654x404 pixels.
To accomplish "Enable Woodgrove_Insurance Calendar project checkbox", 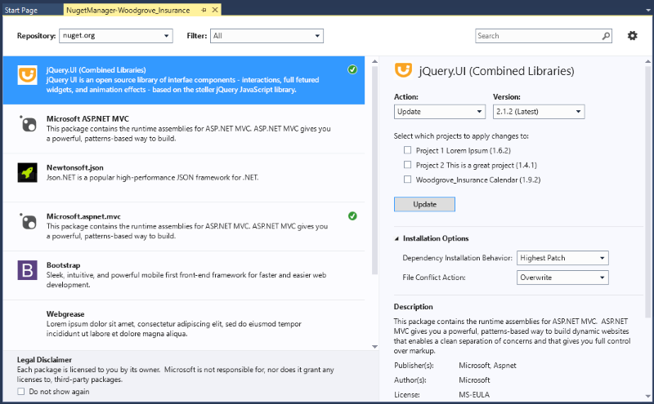I will pos(408,180).
